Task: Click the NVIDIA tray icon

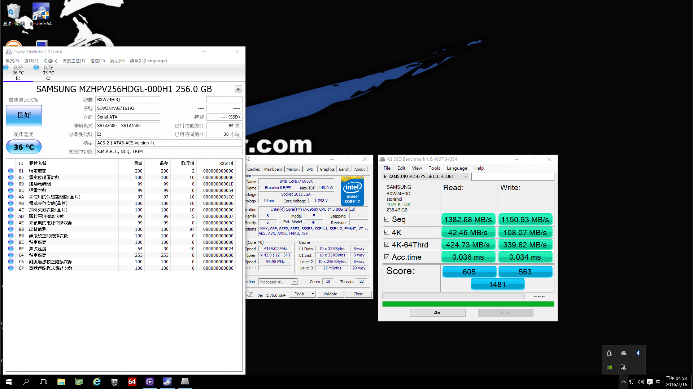Action: tap(609, 367)
